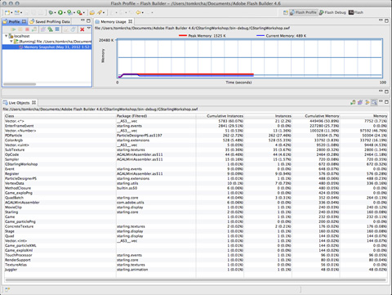Click the yellow back arrow navigation icon

(138, 12)
